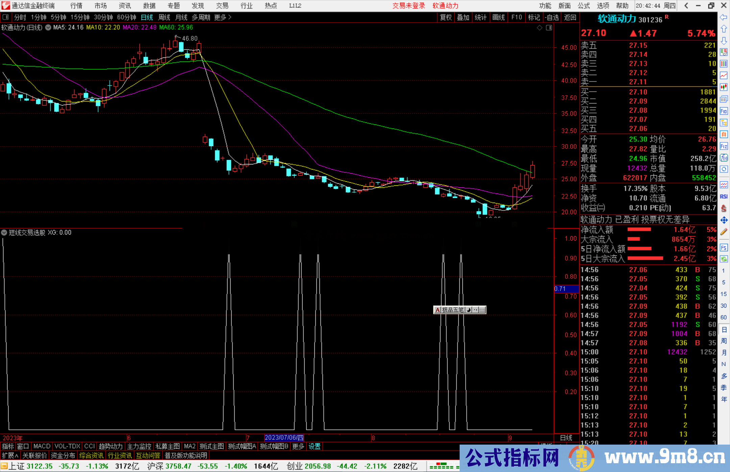Image resolution: width=730 pixels, height=472 pixels.
Task: Click the 设置 link in indicator bar
Action: coord(314,446)
